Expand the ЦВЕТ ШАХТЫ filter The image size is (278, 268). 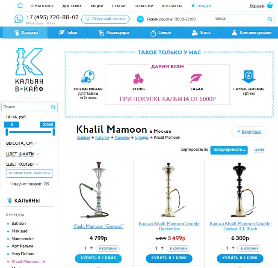pyautogui.click(x=23, y=154)
